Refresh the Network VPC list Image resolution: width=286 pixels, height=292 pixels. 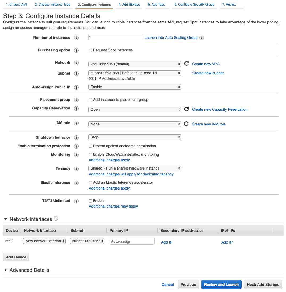[186, 64]
